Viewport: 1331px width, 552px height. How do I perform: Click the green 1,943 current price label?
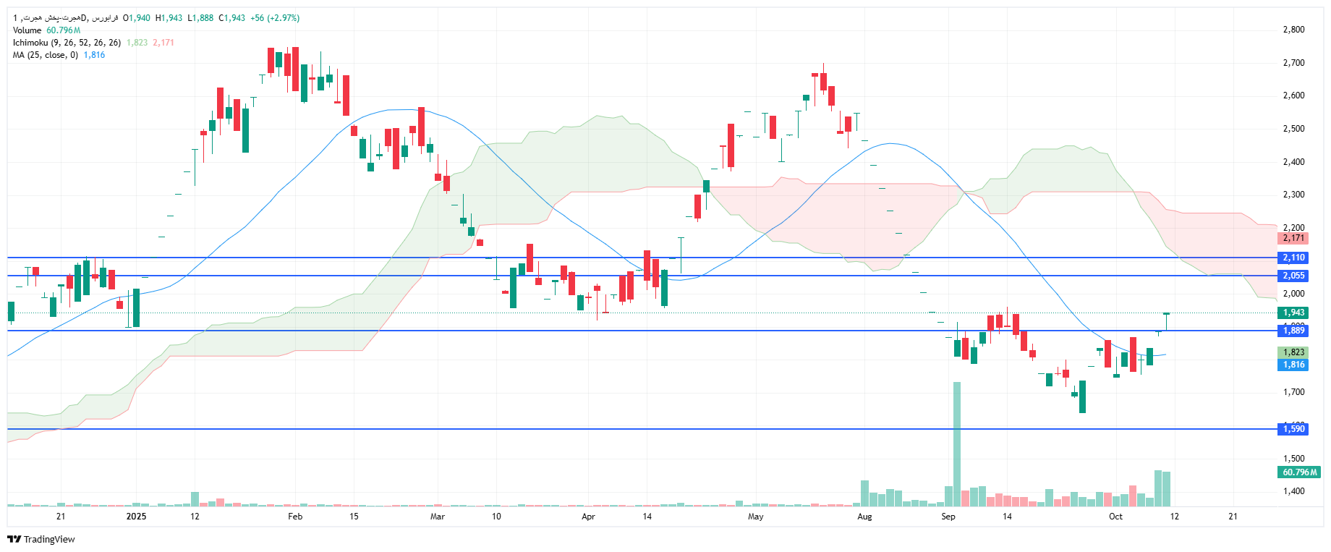(1293, 313)
